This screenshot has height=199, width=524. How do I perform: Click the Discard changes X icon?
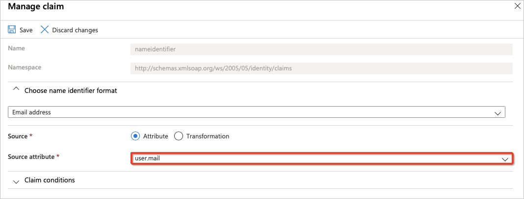coord(45,30)
